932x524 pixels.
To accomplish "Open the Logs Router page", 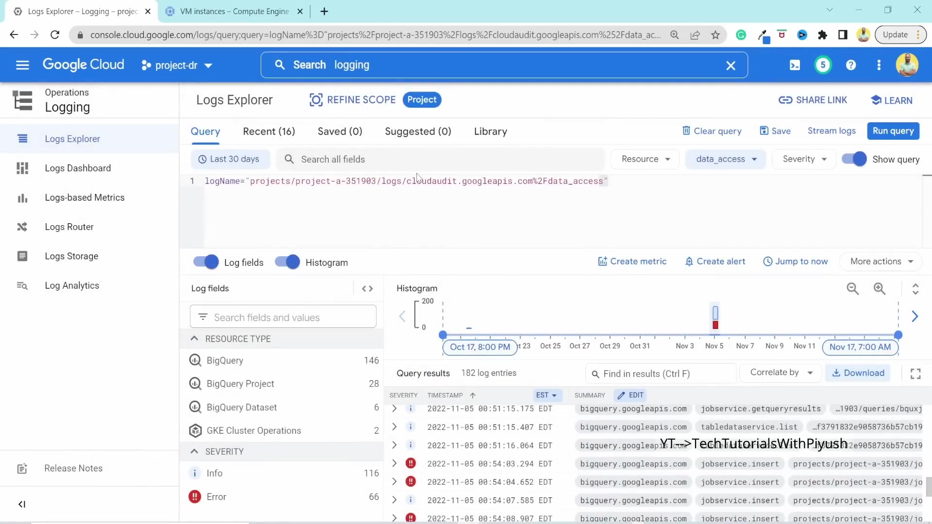I will [69, 227].
